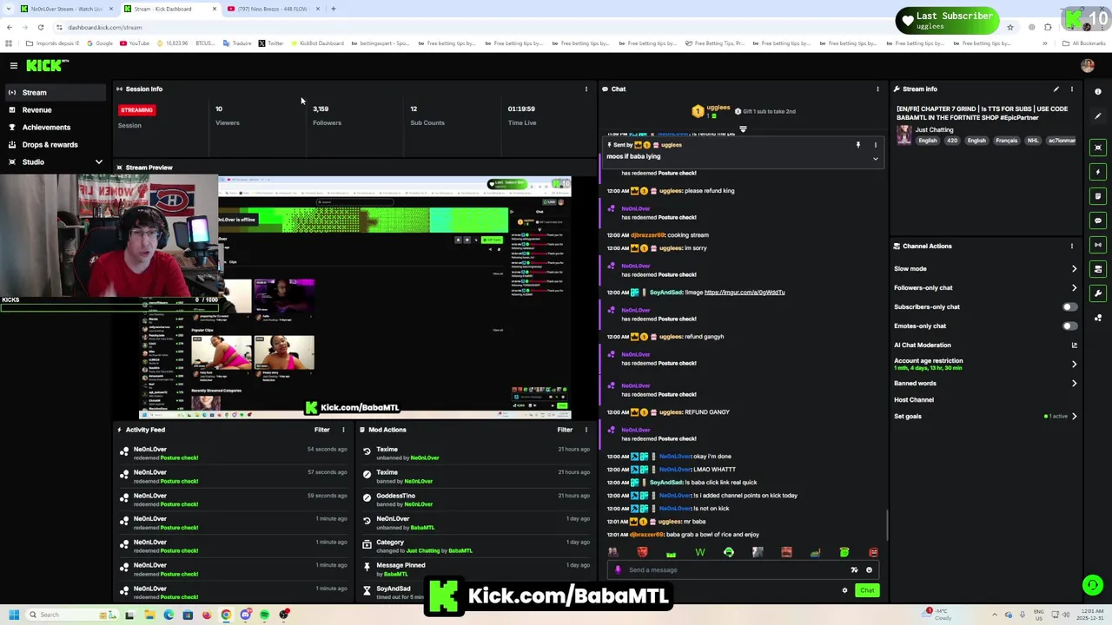Expand Followers-only chat settings
The height and width of the screenshot is (625, 1112).
click(x=1074, y=287)
